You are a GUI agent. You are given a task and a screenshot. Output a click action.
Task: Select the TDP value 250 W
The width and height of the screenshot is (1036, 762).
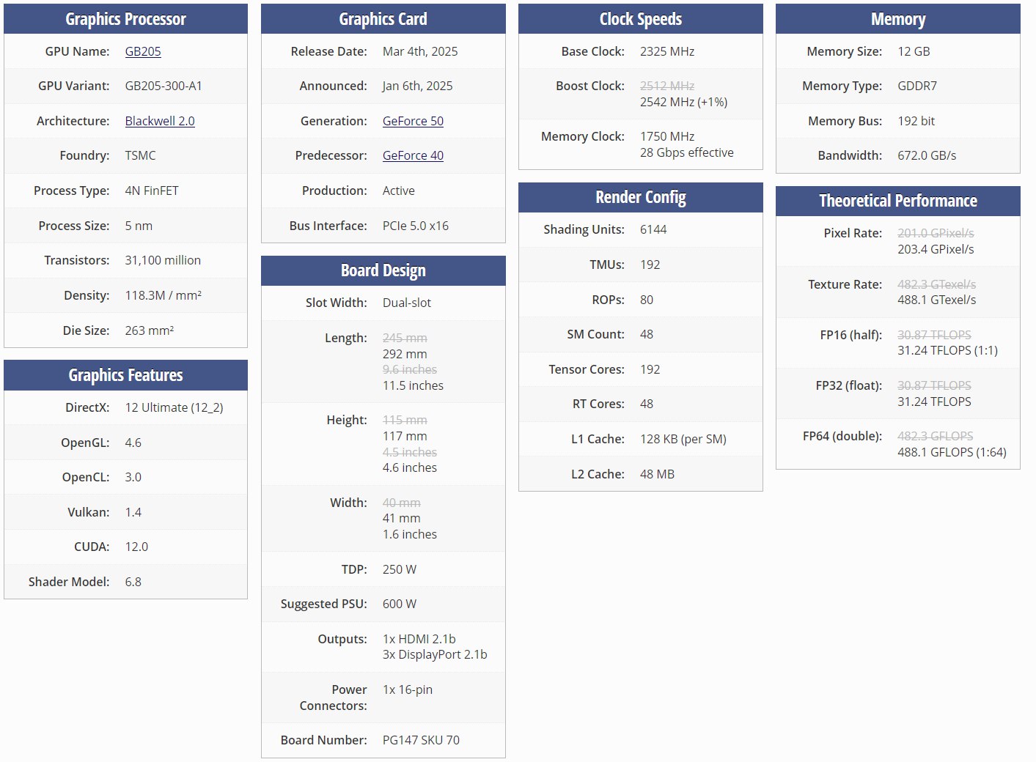(x=400, y=569)
